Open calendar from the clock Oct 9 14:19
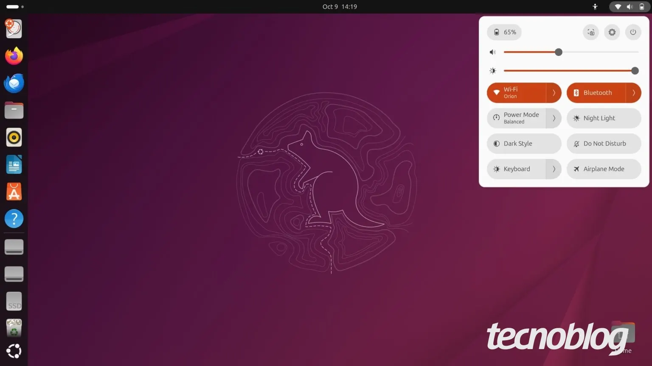The width and height of the screenshot is (652, 366). [x=340, y=7]
